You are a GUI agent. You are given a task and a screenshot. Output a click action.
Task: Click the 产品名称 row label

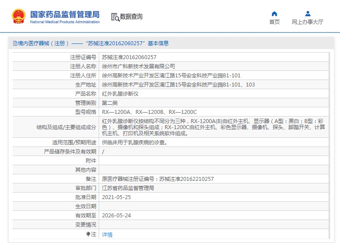pyautogui.click(x=86, y=93)
